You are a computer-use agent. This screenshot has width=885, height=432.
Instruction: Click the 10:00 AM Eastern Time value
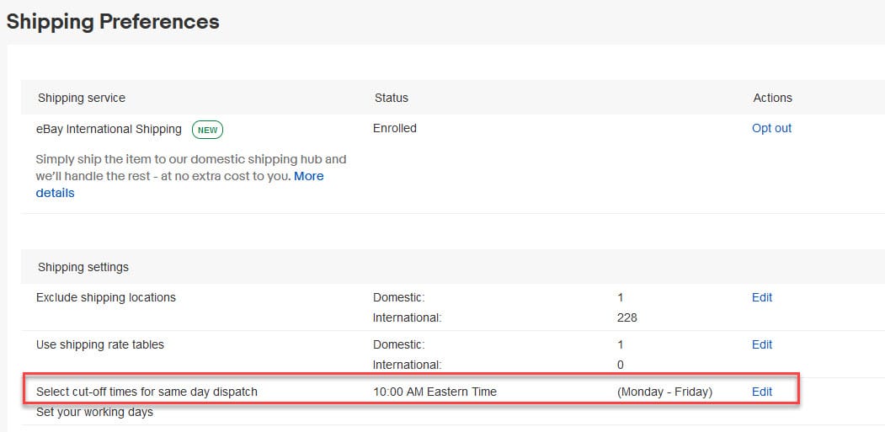click(435, 392)
